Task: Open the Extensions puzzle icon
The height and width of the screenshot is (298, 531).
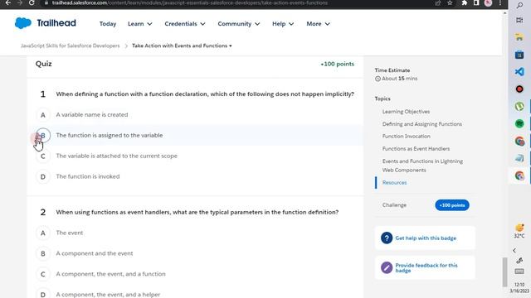Action: pos(465,2)
